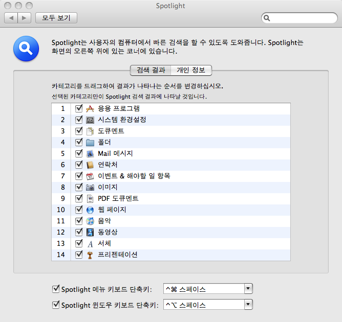Click the 음악 iTunes icon
The width and height of the screenshot is (342, 322).
click(x=90, y=221)
